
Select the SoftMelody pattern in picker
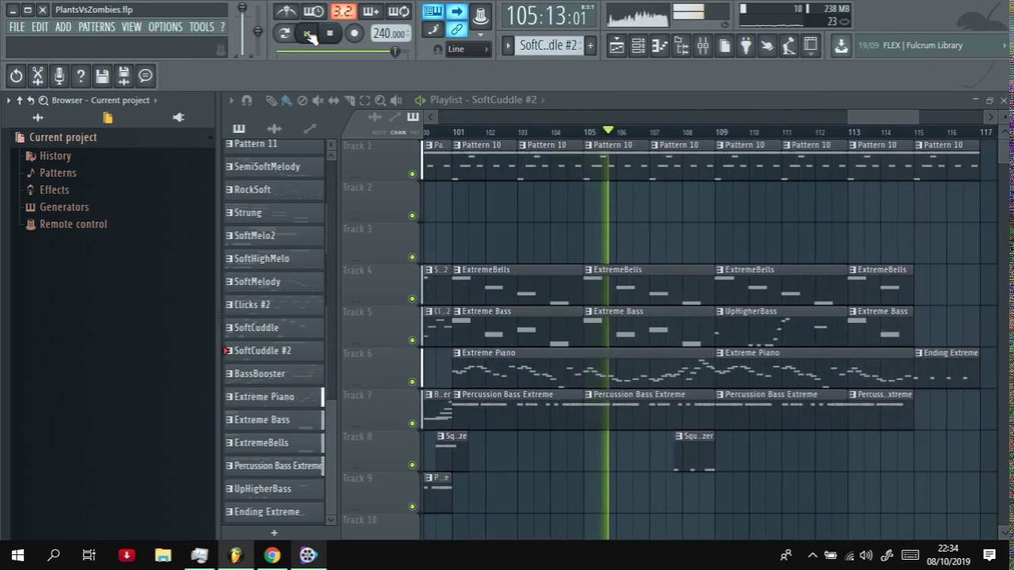pos(274,282)
